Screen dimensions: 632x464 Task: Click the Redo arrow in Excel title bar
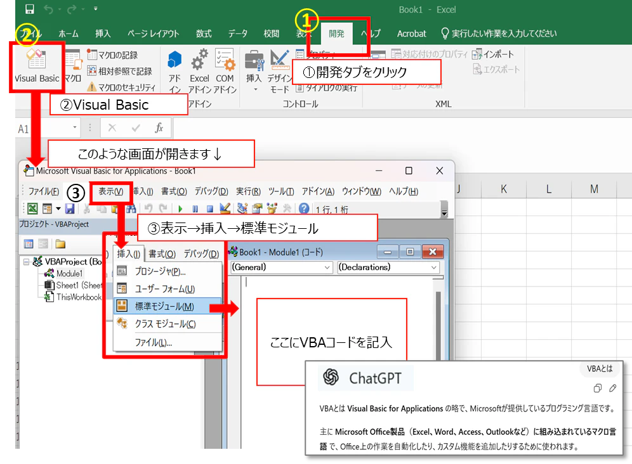(x=72, y=9)
